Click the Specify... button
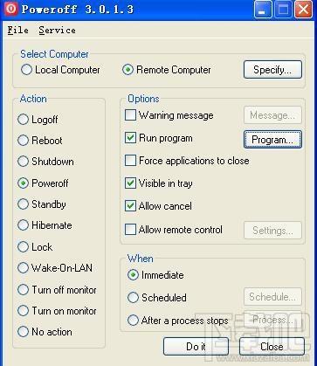 (x=272, y=70)
